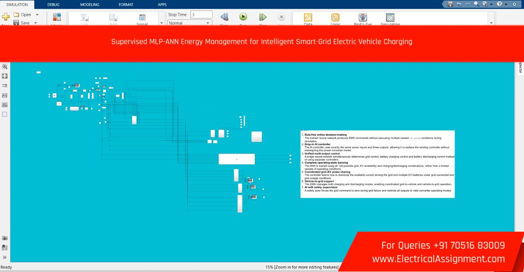Open the Normal simulation mode dropdown
The image size is (524, 272).
coord(189,23)
